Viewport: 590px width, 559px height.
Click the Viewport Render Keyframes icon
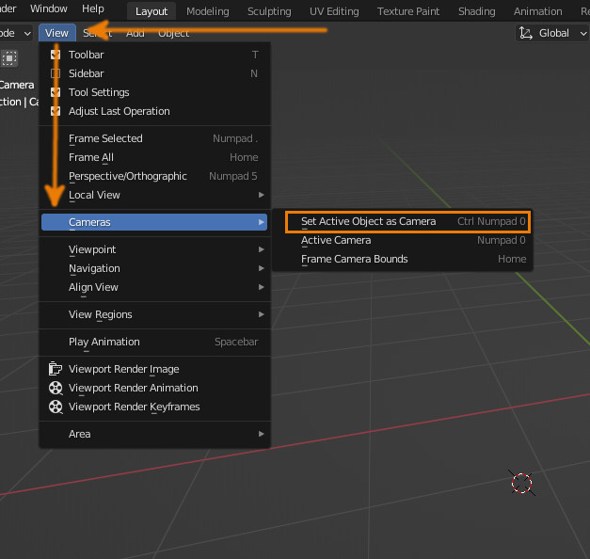pyautogui.click(x=56, y=407)
